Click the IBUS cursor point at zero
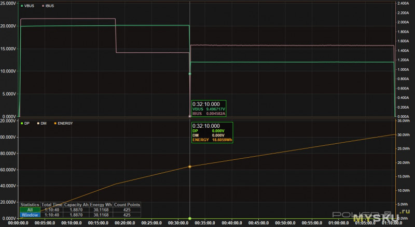Screen dimensions: 415x227 (x=190, y=116)
